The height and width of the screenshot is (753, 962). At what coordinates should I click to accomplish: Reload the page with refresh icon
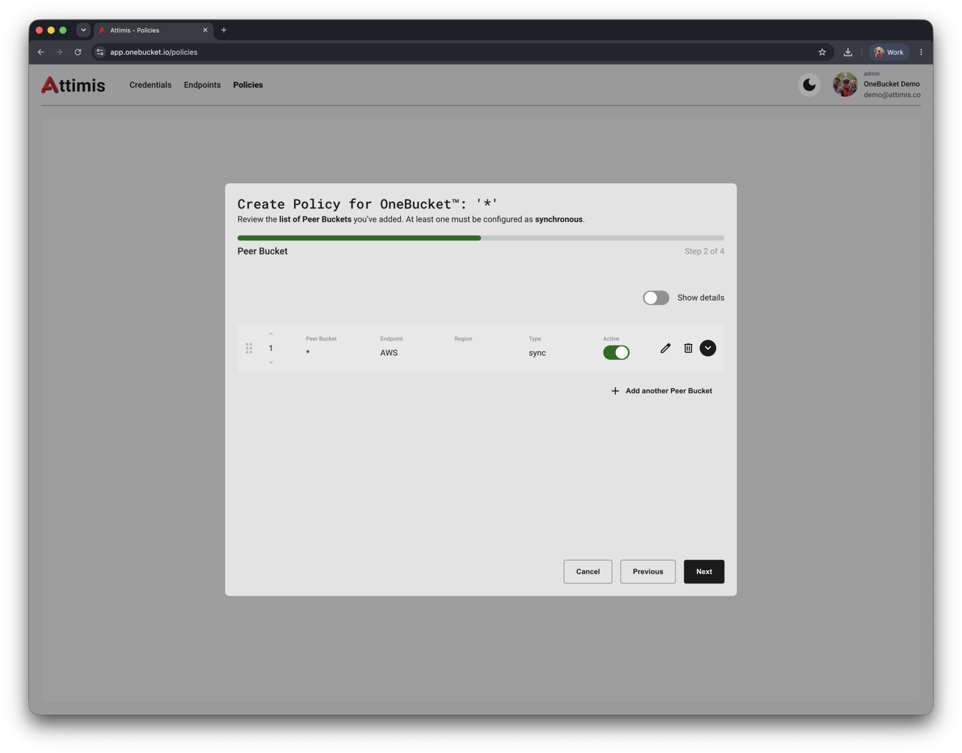[x=78, y=52]
